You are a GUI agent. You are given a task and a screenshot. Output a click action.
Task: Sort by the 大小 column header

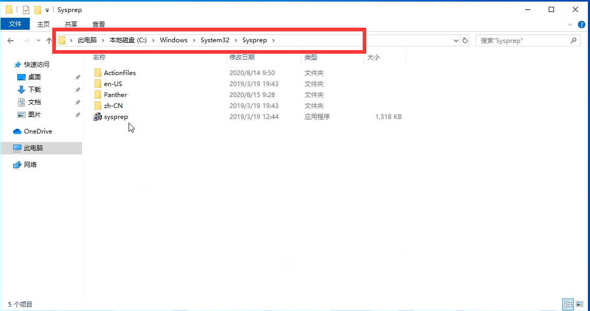coord(373,57)
